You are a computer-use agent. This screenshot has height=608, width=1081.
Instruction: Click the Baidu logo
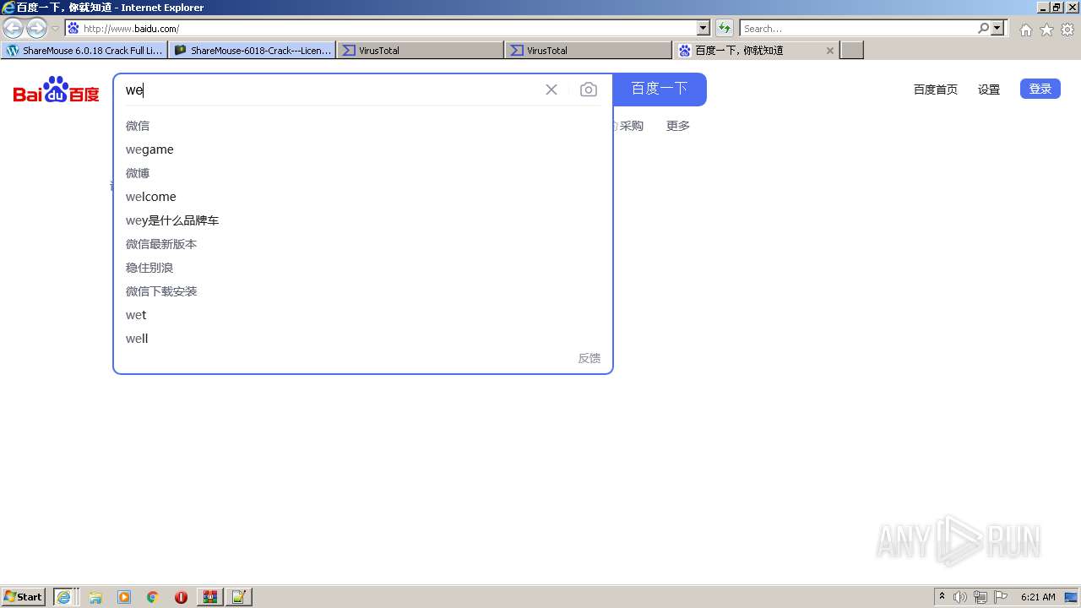click(x=56, y=90)
